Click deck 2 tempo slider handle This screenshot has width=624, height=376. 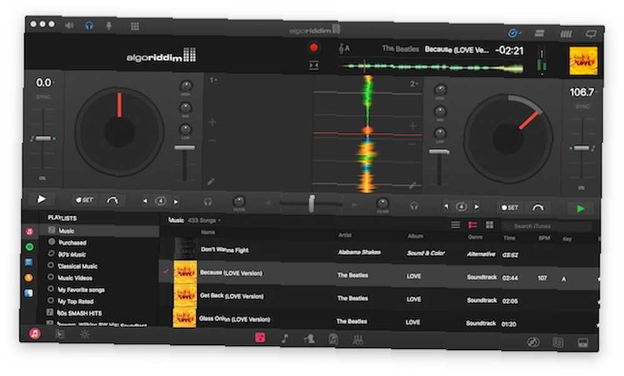click(x=582, y=148)
